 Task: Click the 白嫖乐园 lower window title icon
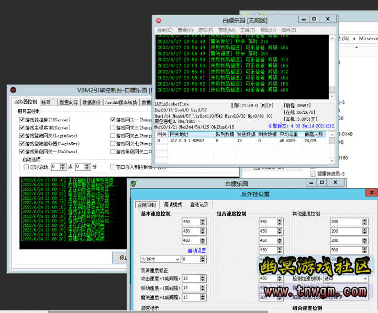click(x=134, y=184)
